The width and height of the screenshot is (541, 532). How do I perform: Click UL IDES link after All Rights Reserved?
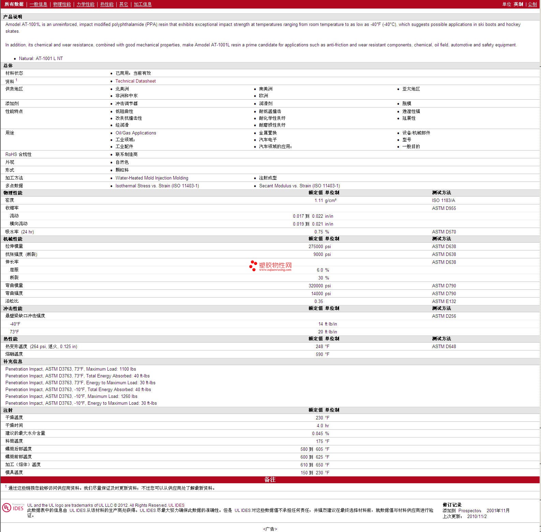[176, 505]
